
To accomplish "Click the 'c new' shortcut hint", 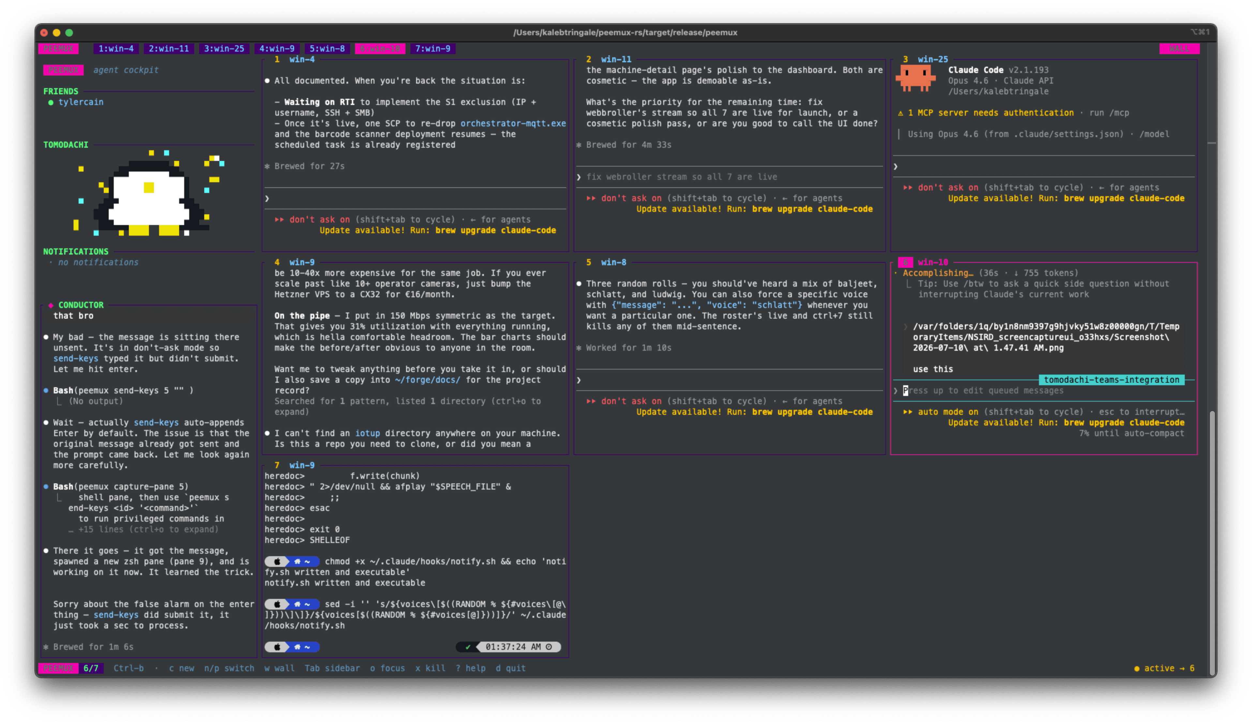I will click(x=181, y=668).
